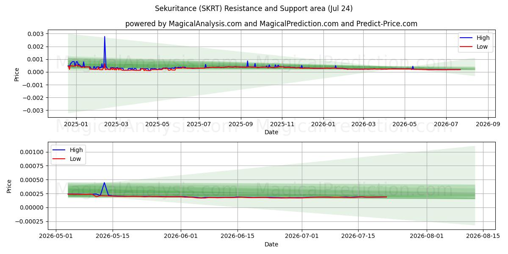The width and height of the screenshot is (508, 254).
Task: Click the 2026-09 x-axis tick label
Action: 488,124
